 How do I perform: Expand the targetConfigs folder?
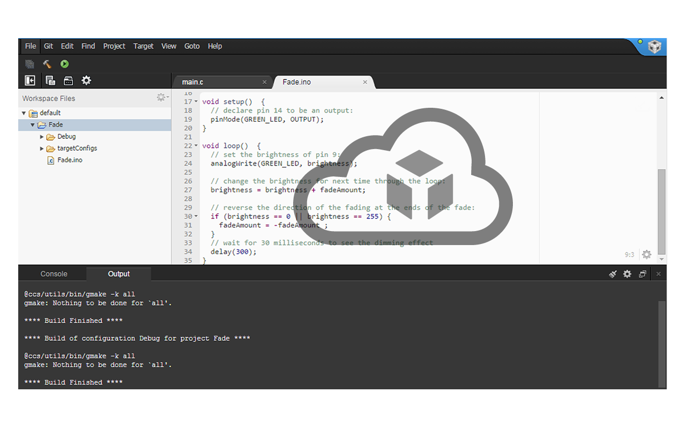pos(42,149)
